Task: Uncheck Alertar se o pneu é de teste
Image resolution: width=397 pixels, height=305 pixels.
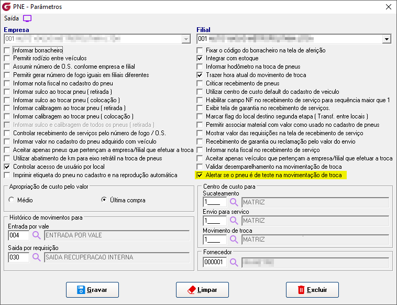Action: click(200, 176)
